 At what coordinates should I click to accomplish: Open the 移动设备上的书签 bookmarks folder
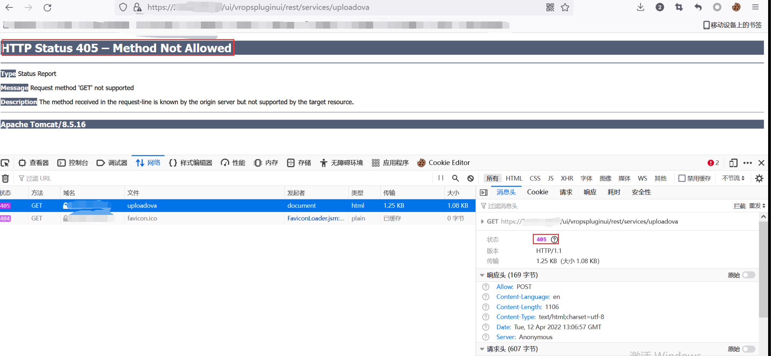click(732, 25)
